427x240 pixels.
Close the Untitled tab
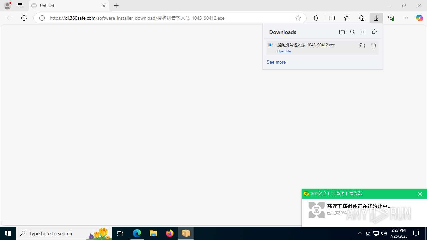104,6
